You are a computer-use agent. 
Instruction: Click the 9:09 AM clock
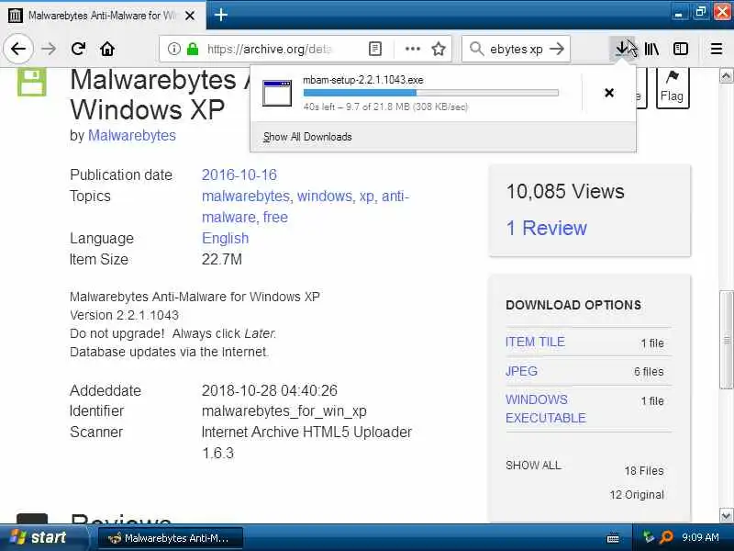point(700,537)
